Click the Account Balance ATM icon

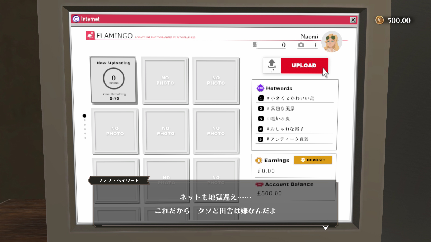pos(259,184)
